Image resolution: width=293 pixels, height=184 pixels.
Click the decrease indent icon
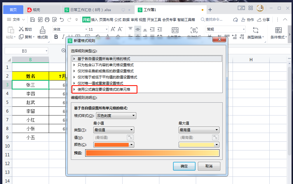click(152, 29)
